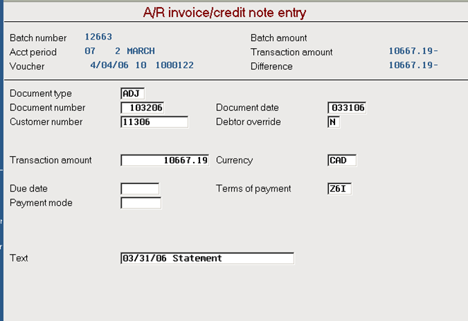The image size is (468, 321).
Task: Click the Difference amount 10667.19-
Action: (413, 65)
